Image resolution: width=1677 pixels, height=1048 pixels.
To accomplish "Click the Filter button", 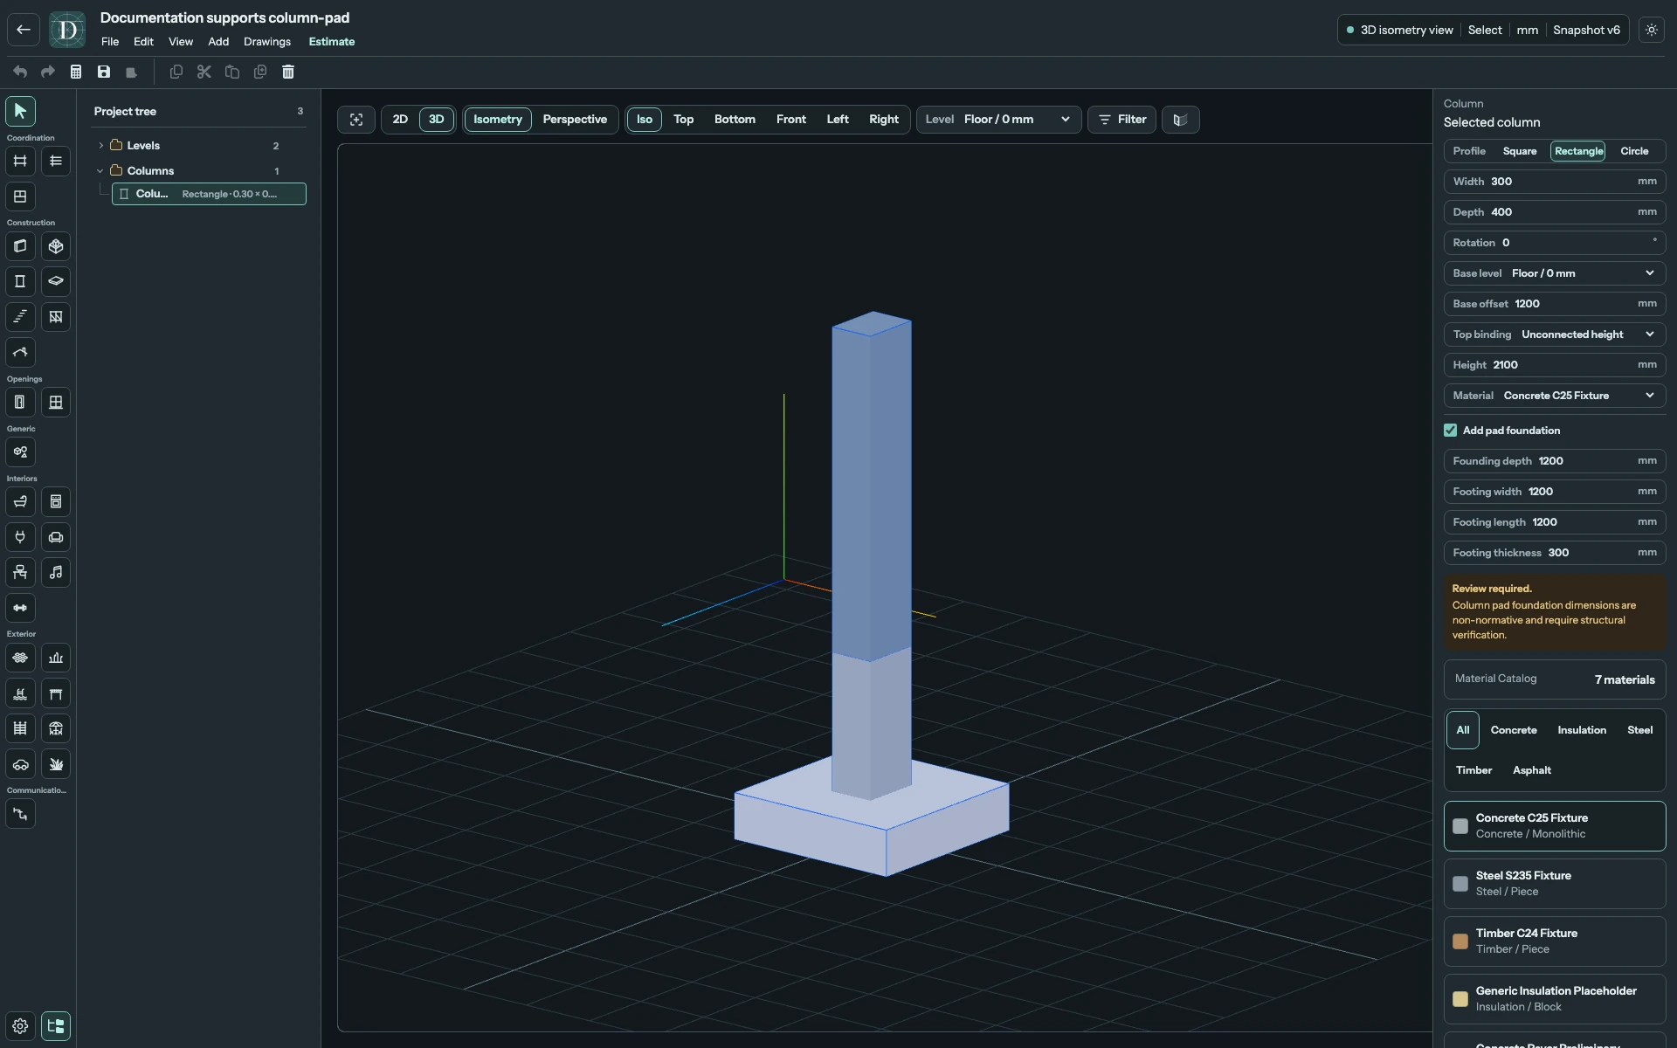I will [1122, 120].
